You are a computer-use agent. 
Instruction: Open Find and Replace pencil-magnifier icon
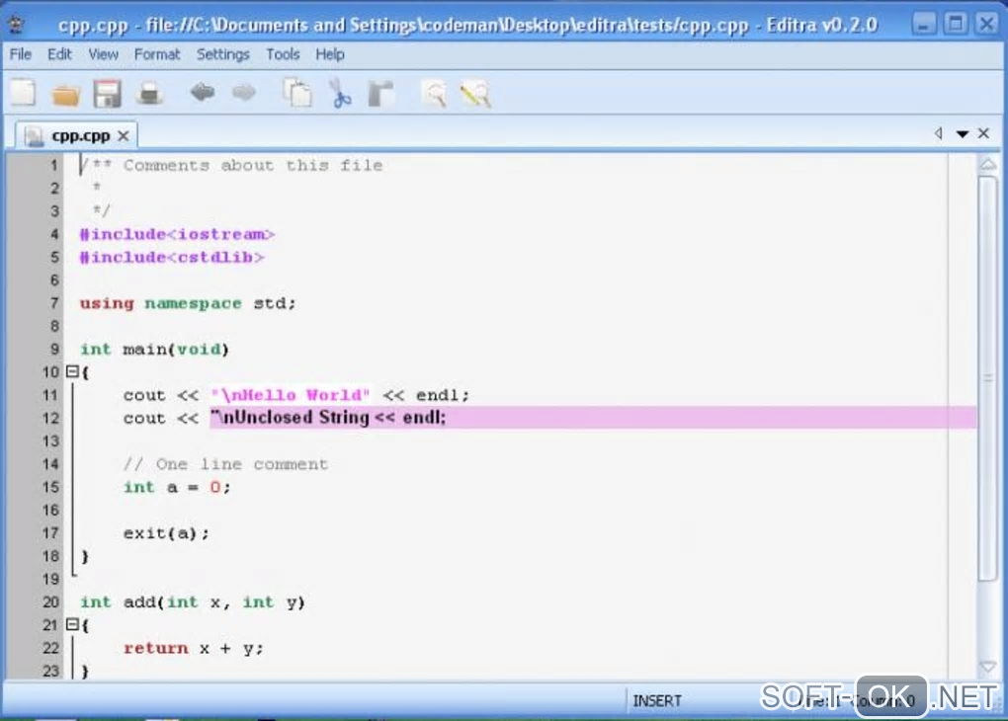tap(475, 94)
